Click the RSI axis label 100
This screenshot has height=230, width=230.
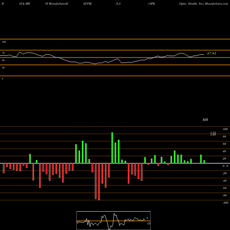pyautogui.click(x=4, y=42)
